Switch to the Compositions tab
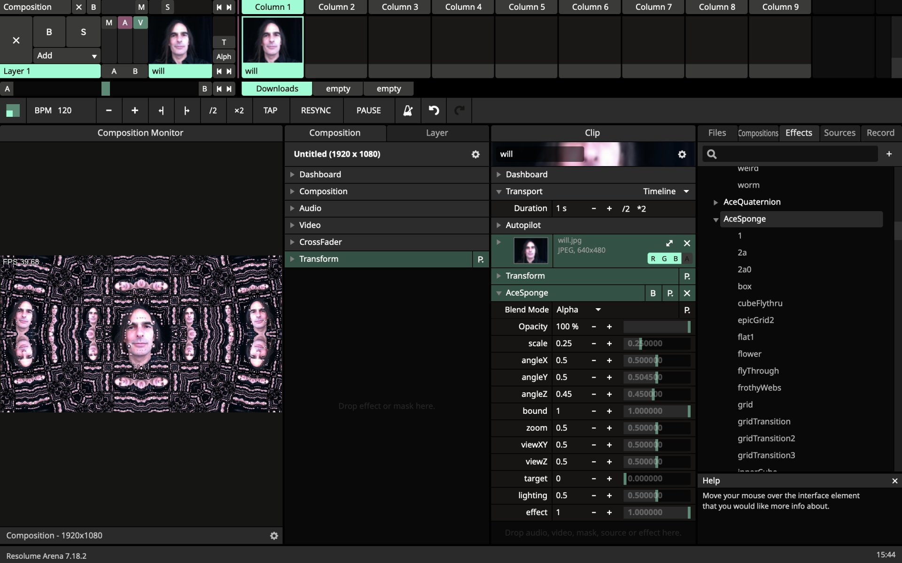Image resolution: width=902 pixels, height=563 pixels. (x=758, y=133)
